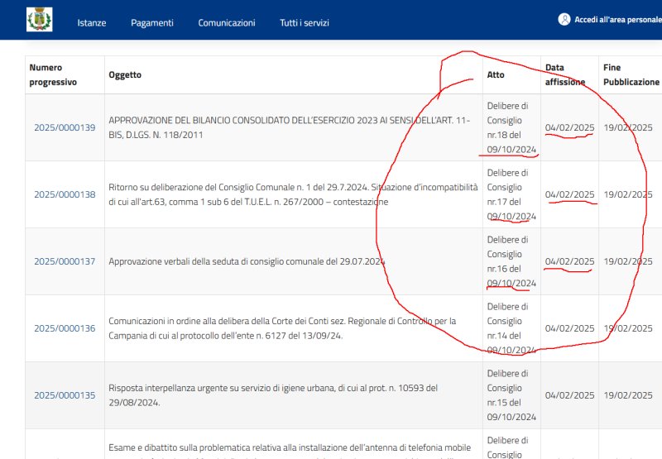Open the Istanze menu
This screenshot has width=662, height=459.
point(92,23)
